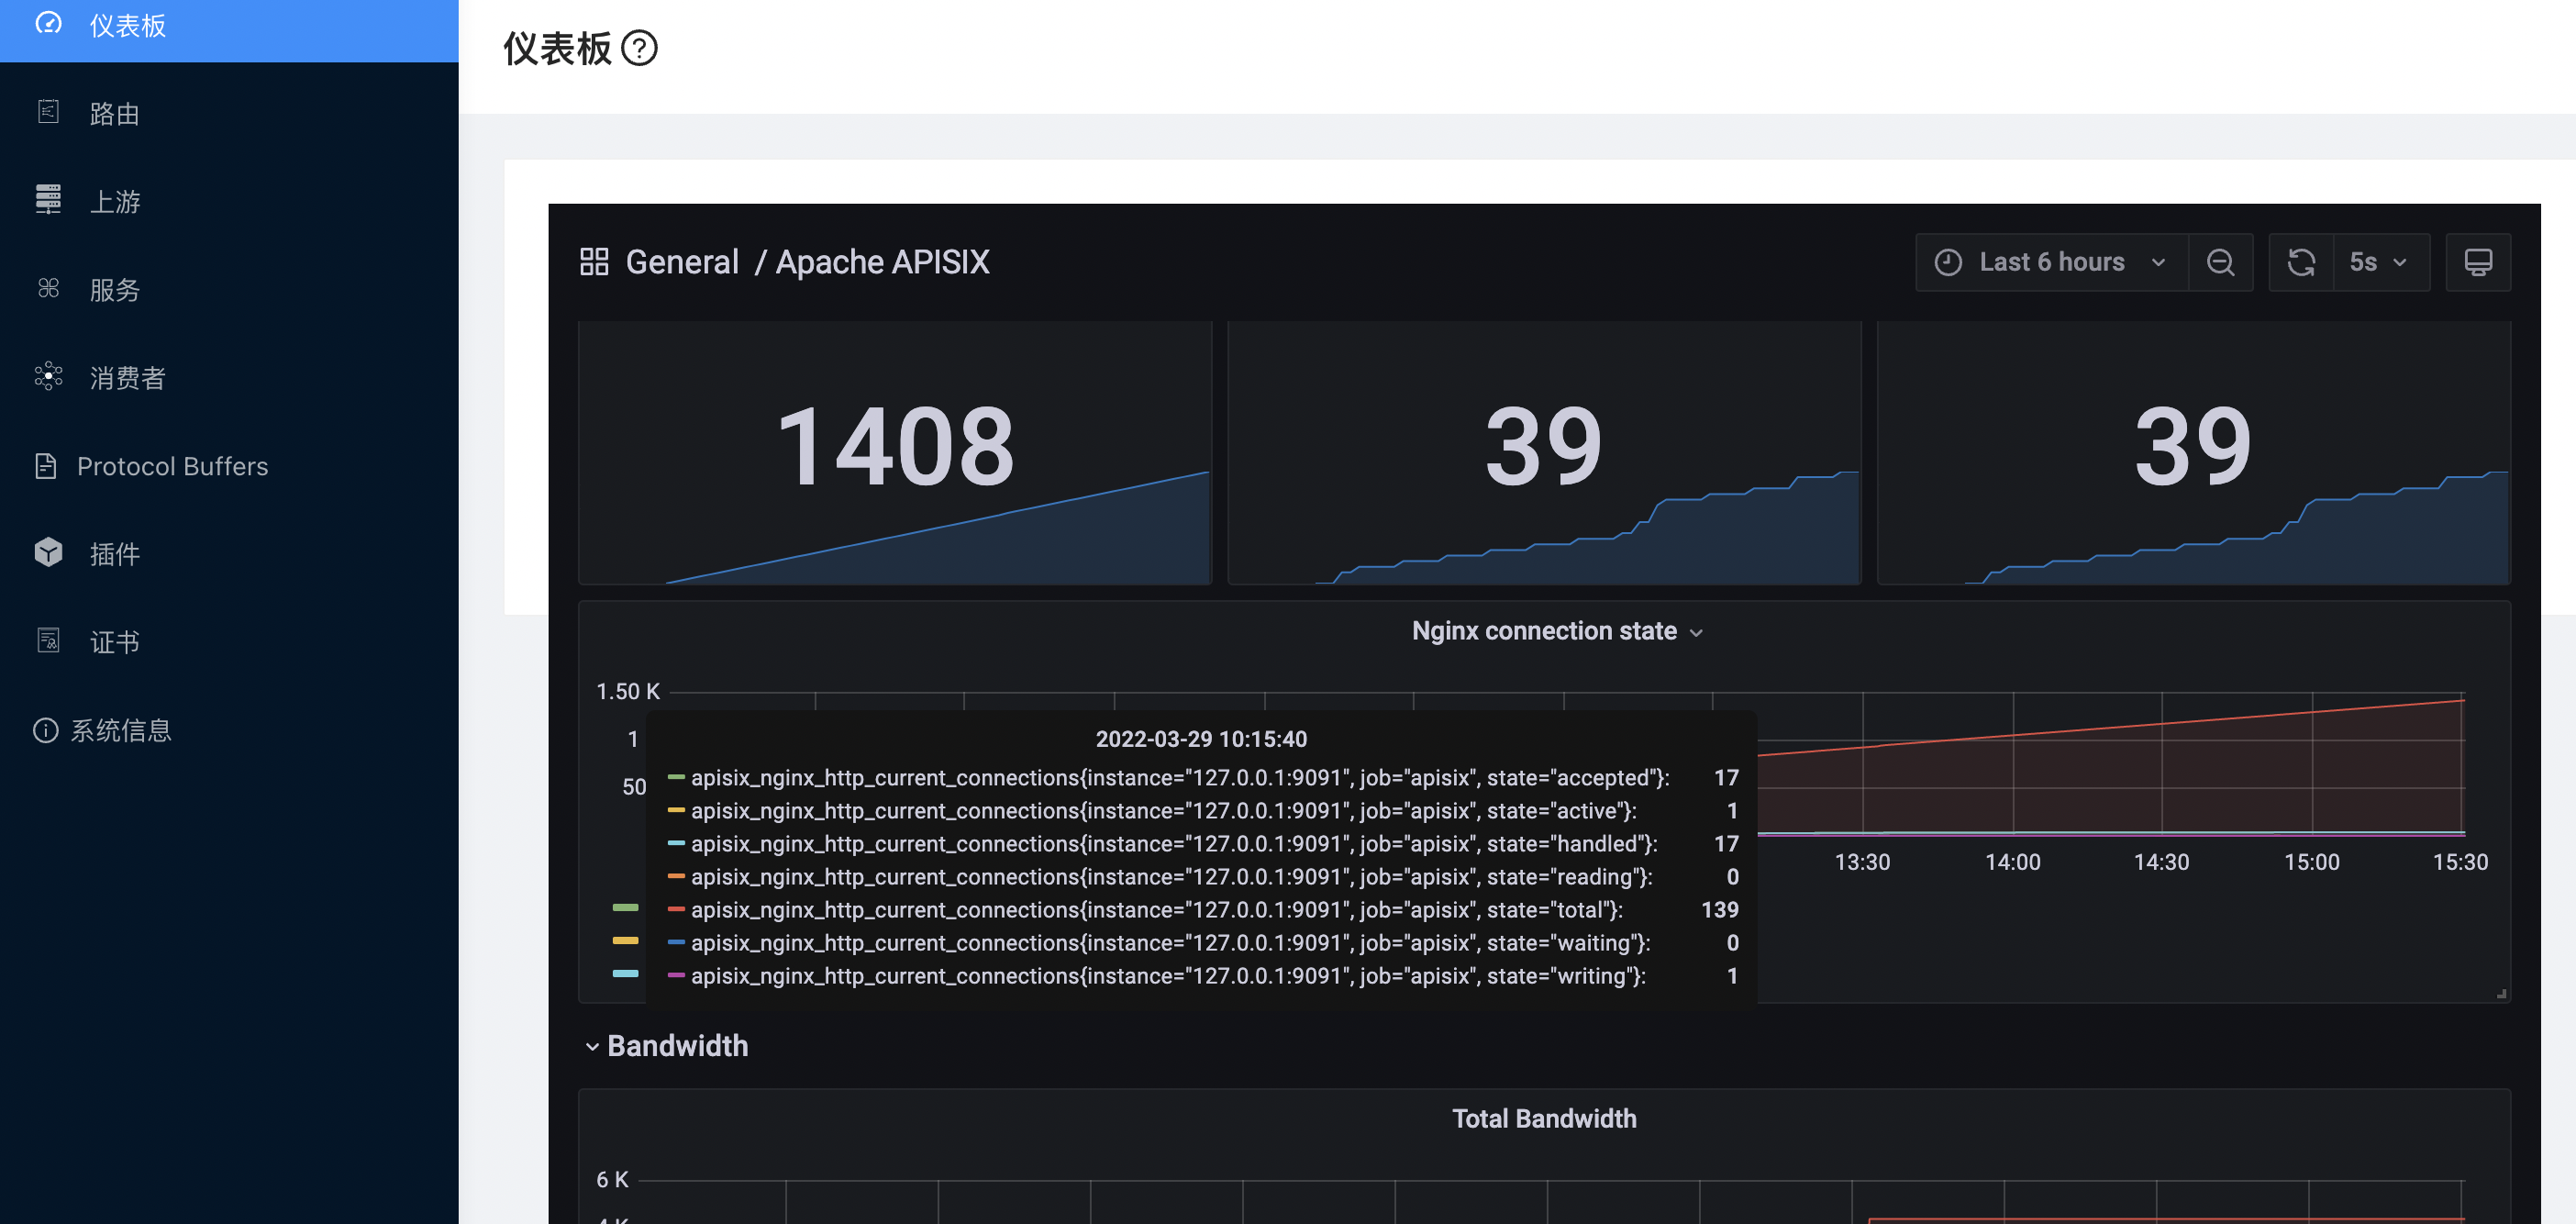Click the Total Bandwidth panel title
The height and width of the screenshot is (1224, 2576).
click(1544, 1118)
